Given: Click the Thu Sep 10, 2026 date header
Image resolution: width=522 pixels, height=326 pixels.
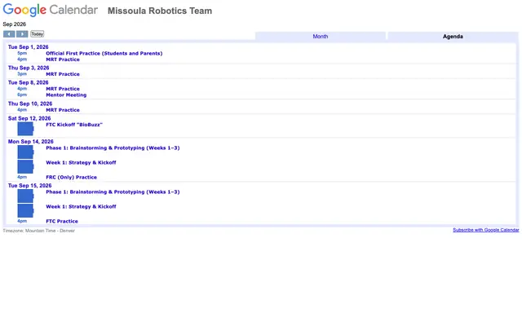Looking at the screenshot, I should point(30,104).
